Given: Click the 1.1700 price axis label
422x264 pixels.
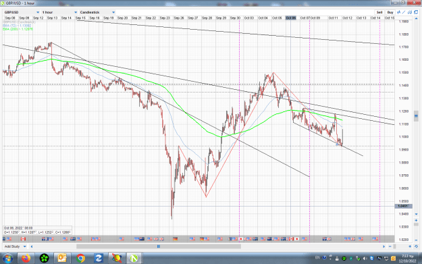Looking at the screenshot, I should point(404,47).
